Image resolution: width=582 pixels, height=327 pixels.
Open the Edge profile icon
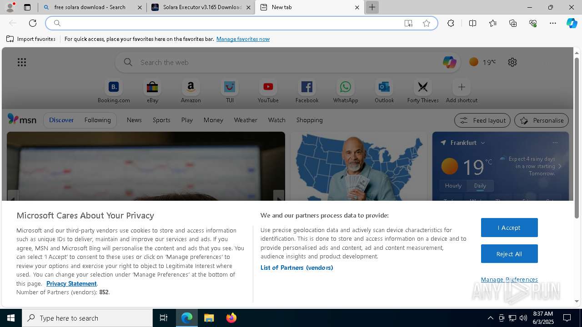10,7
